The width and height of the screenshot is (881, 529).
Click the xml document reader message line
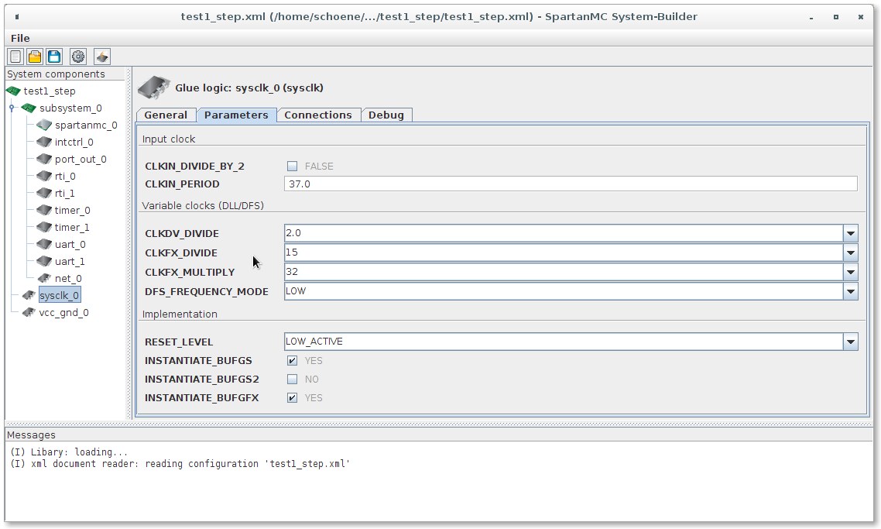click(x=180, y=464)
